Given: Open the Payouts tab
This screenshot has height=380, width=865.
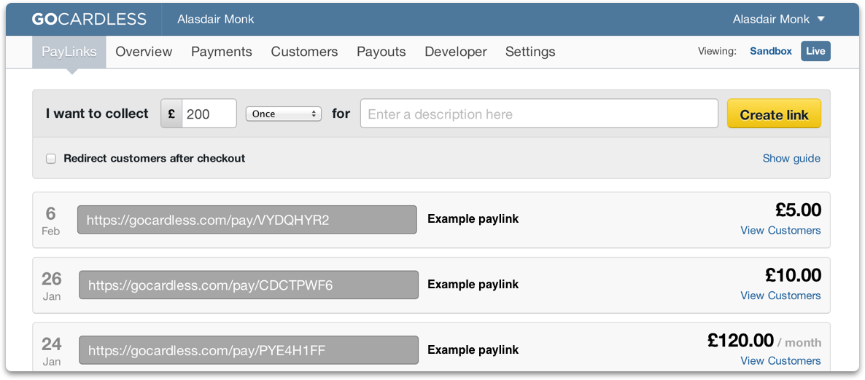Looking at the screenshot, I should click(381, 52).
